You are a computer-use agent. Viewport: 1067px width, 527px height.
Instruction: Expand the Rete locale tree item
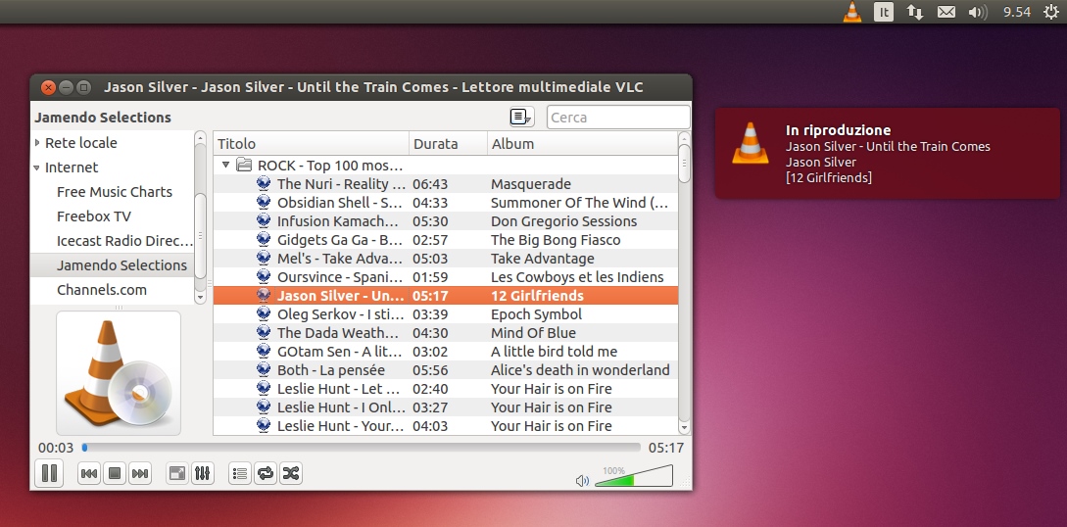pos(37,143)
